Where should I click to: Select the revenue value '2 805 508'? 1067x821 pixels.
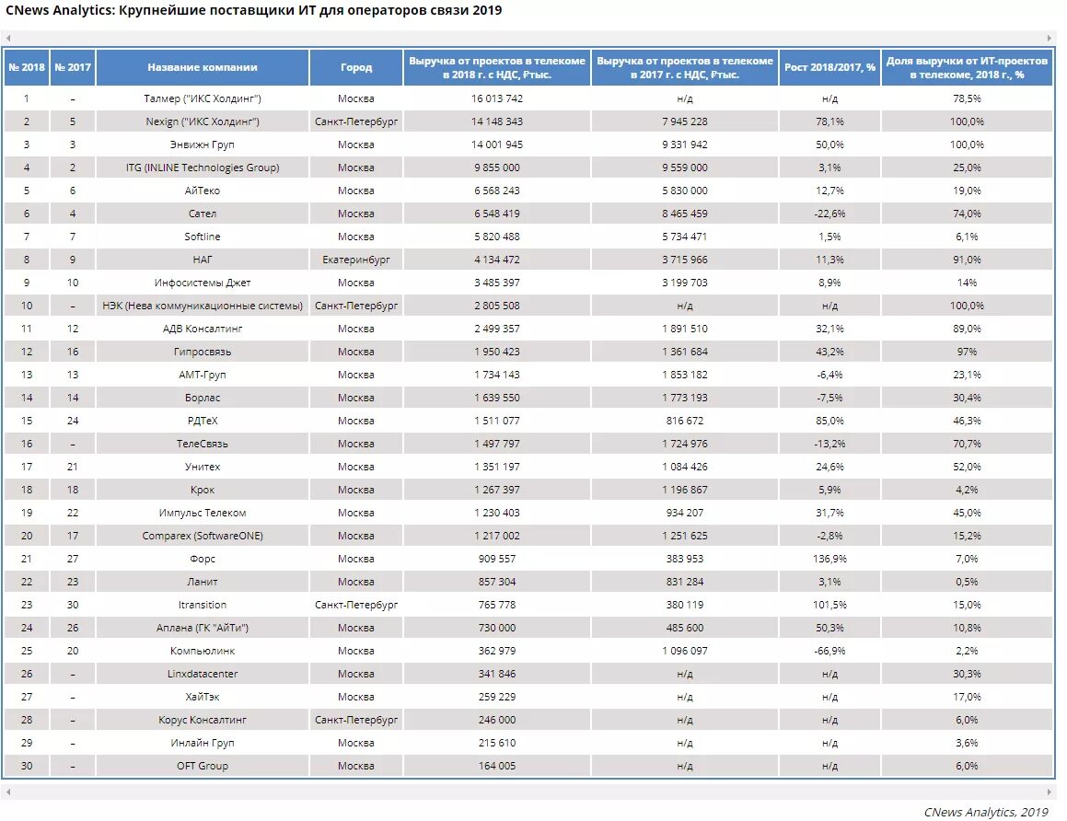[x=497, y=306]
